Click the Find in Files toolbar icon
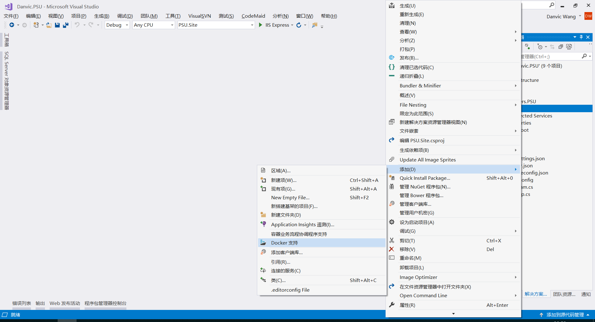 point(315,25)
